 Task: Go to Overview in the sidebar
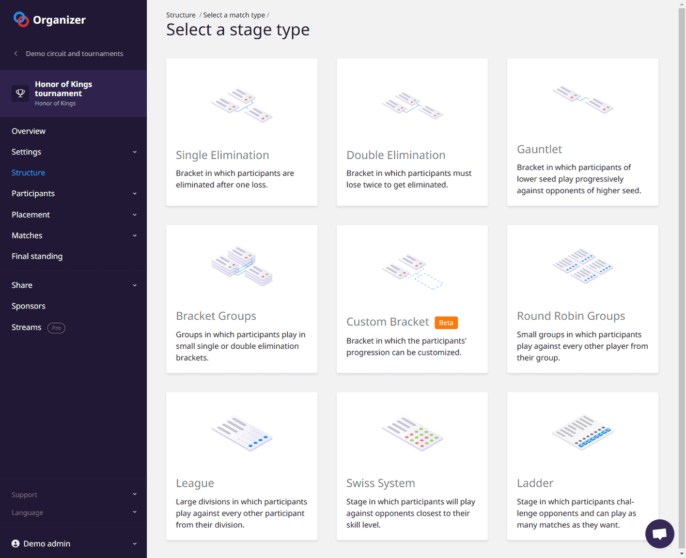pyautogui.click(x=29, y=131)
